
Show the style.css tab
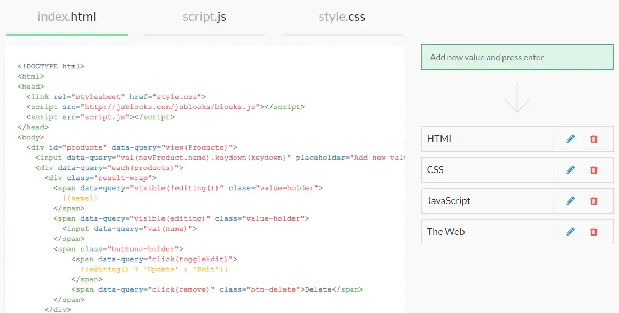click(x=342, y=17)
